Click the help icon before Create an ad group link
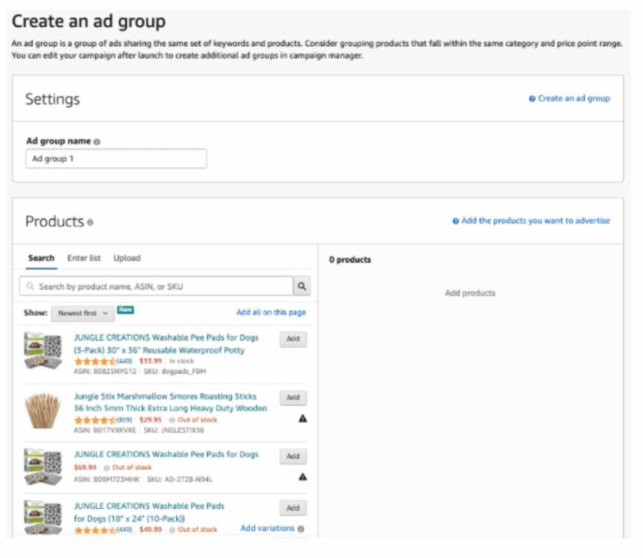Image resolution: width=643 pixels, height=558 pixels. coord(532,99)
